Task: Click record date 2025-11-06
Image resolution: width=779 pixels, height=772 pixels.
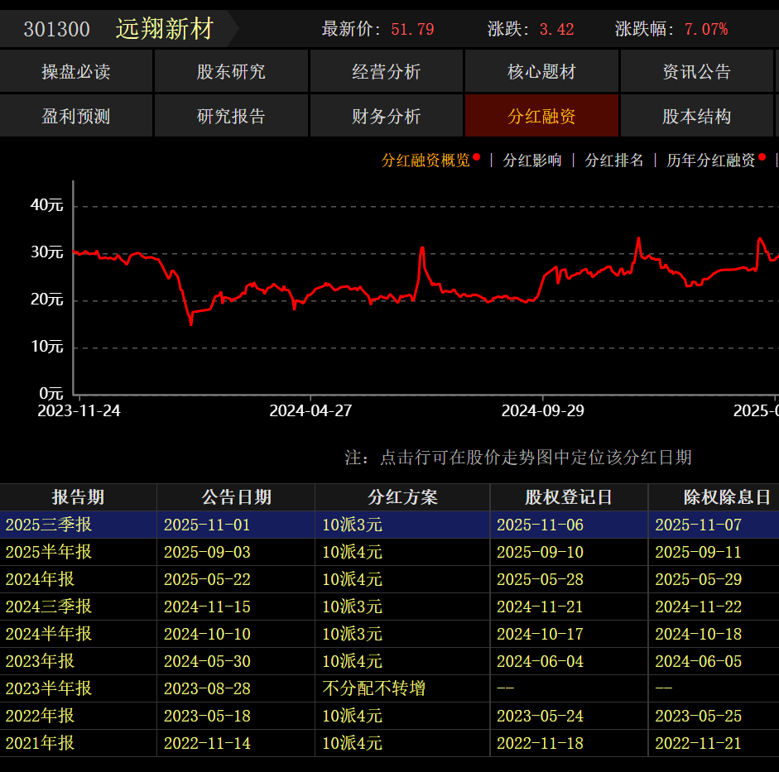Action: click(x=540, y=525)
